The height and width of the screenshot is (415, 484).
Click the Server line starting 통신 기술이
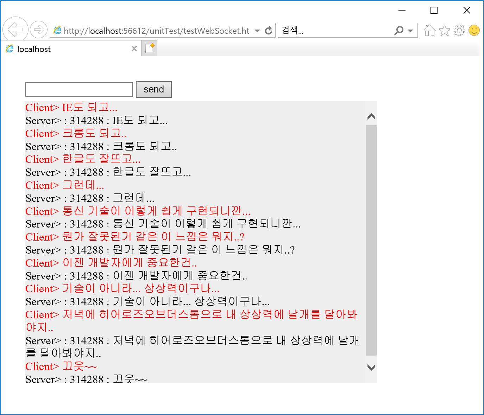(163, 224)
